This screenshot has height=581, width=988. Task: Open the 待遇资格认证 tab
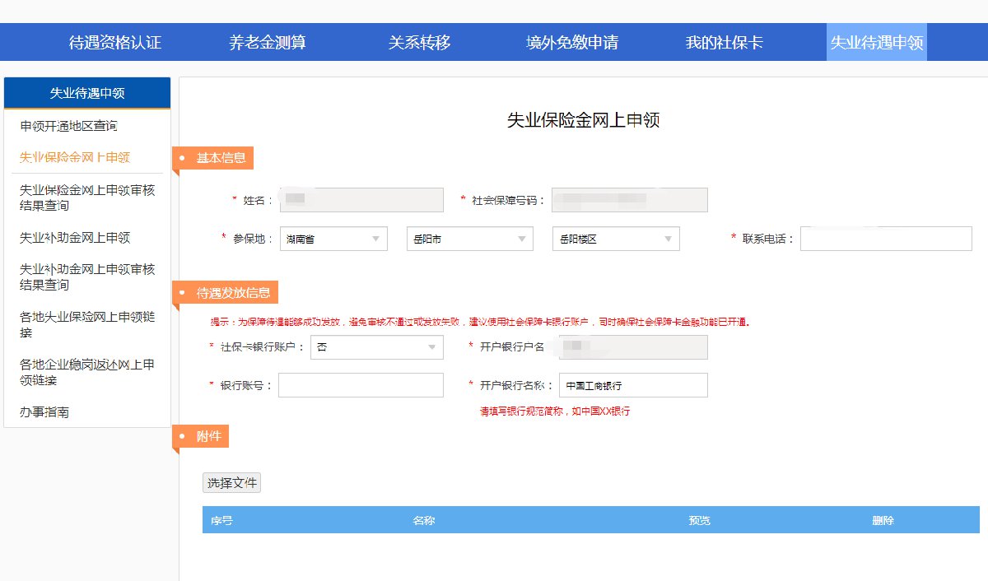[115, 42]
